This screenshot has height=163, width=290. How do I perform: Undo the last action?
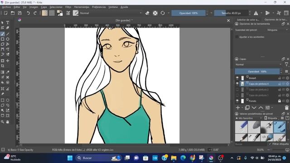[28, 13]
